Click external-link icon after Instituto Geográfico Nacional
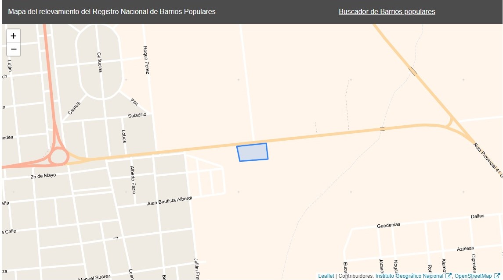This screenshot has height=280, width=503. point(449,276)
